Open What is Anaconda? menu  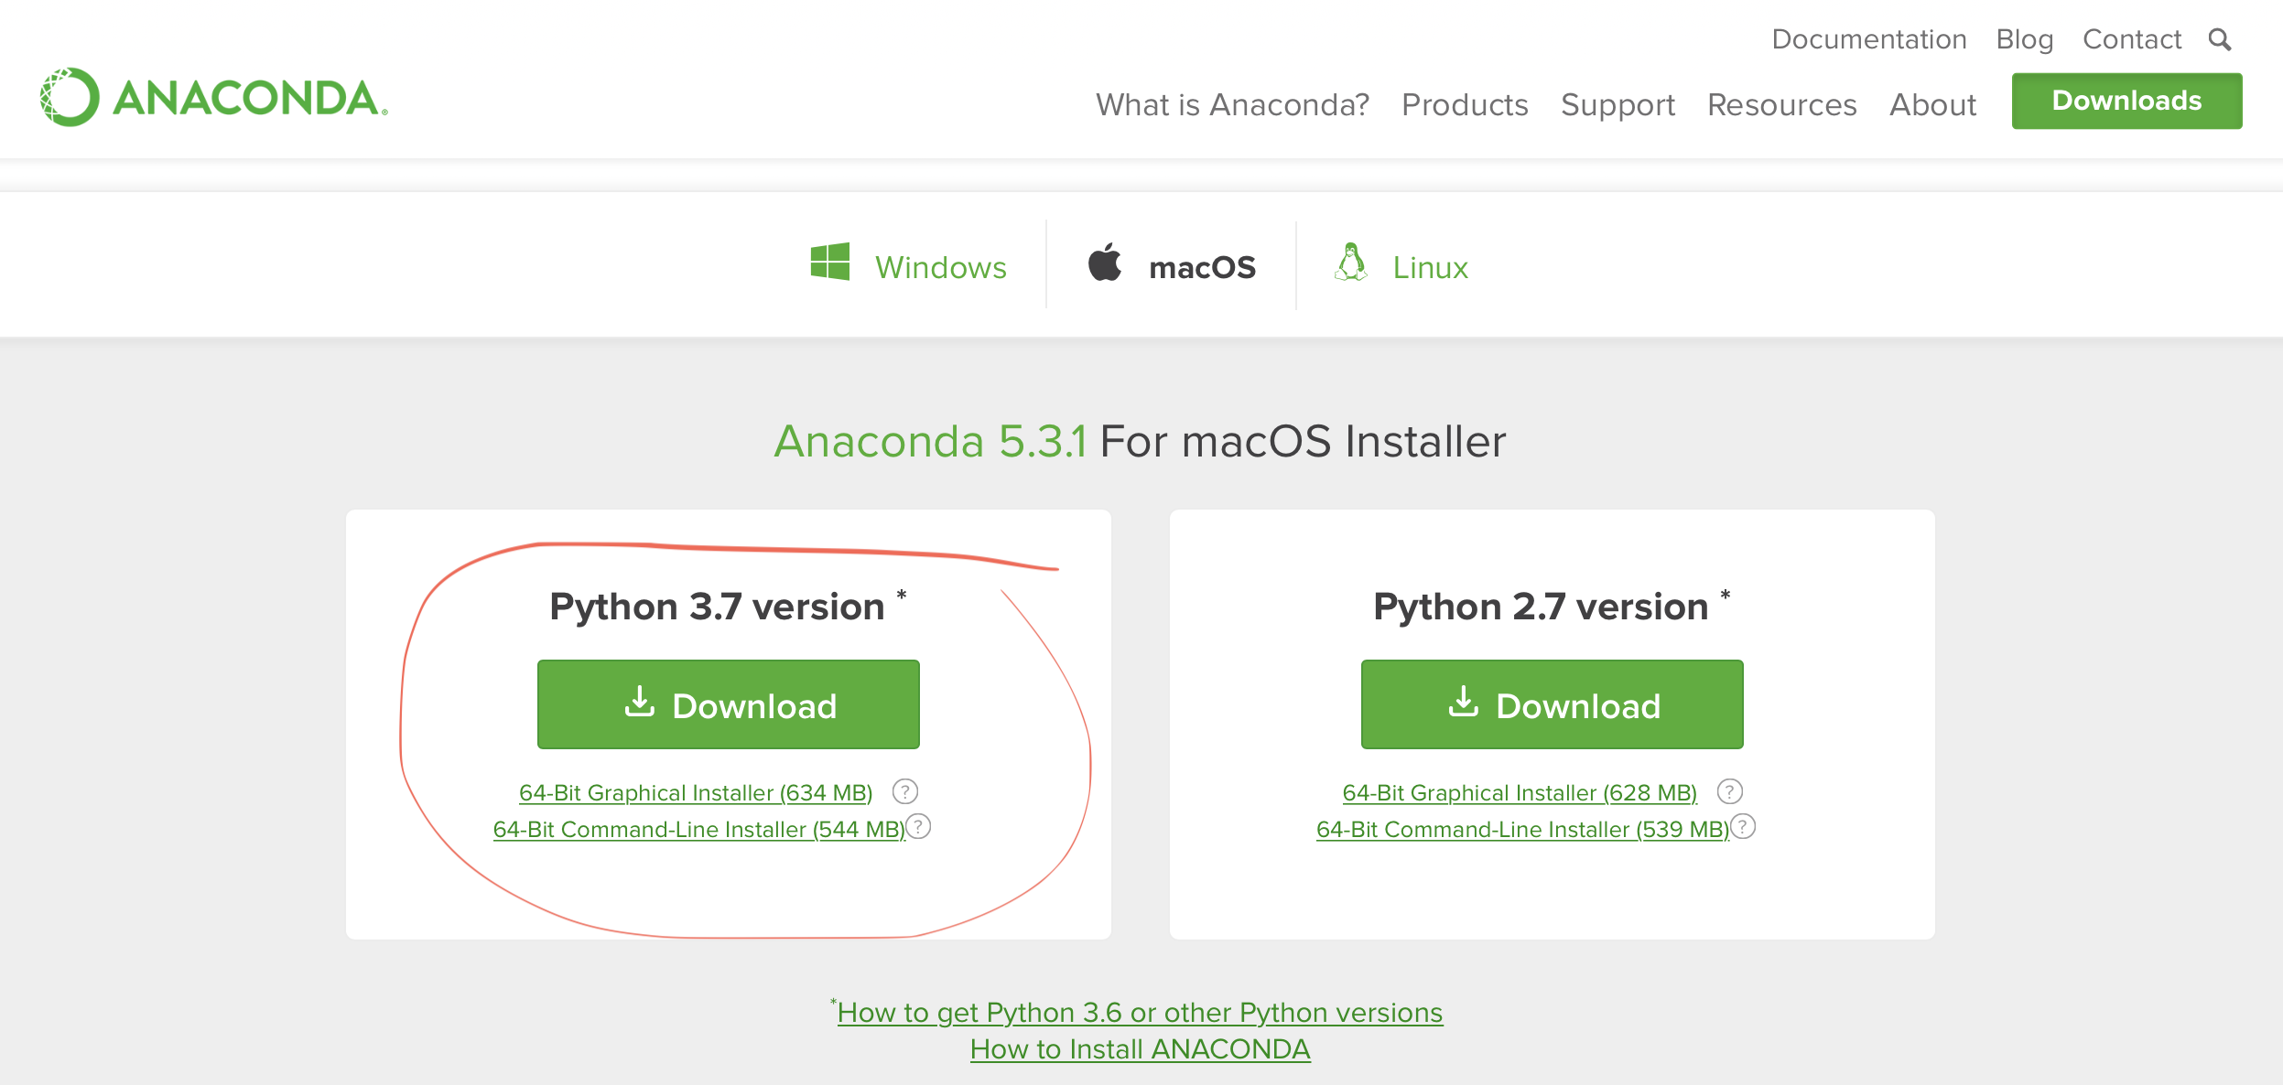click(x=1232, y=104)
